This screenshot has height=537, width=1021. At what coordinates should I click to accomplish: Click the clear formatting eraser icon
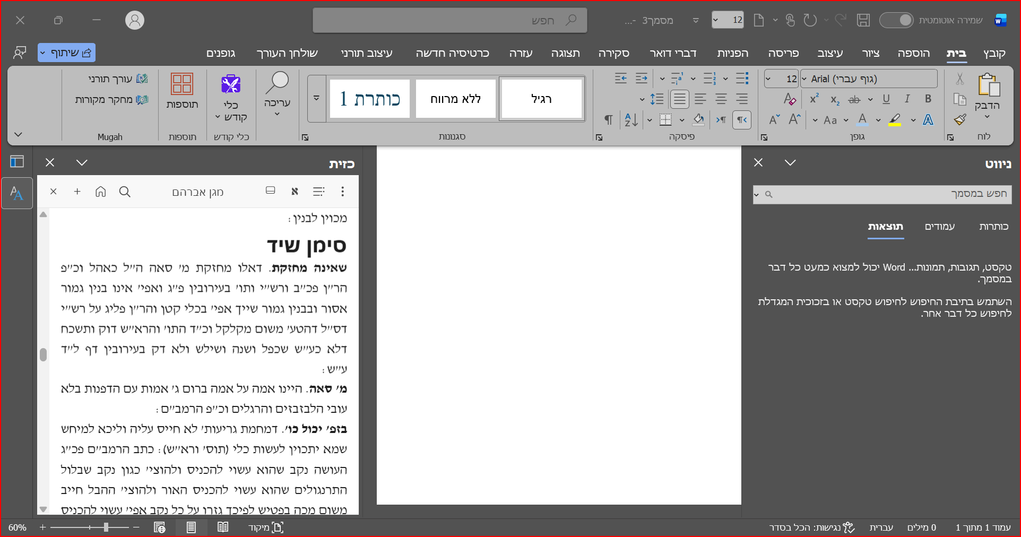click(x=789, y=99)
